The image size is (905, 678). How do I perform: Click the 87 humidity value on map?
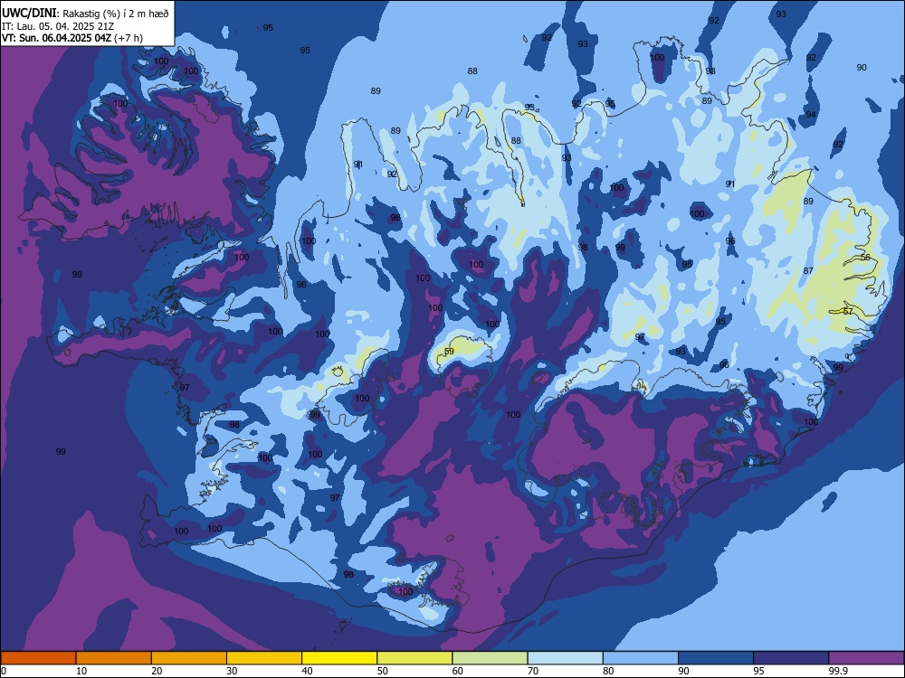pos(808,270)
